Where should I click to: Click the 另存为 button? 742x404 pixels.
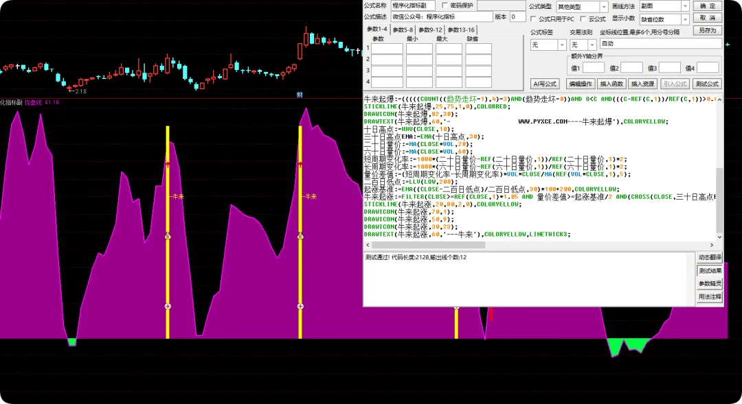pos(708,30)
